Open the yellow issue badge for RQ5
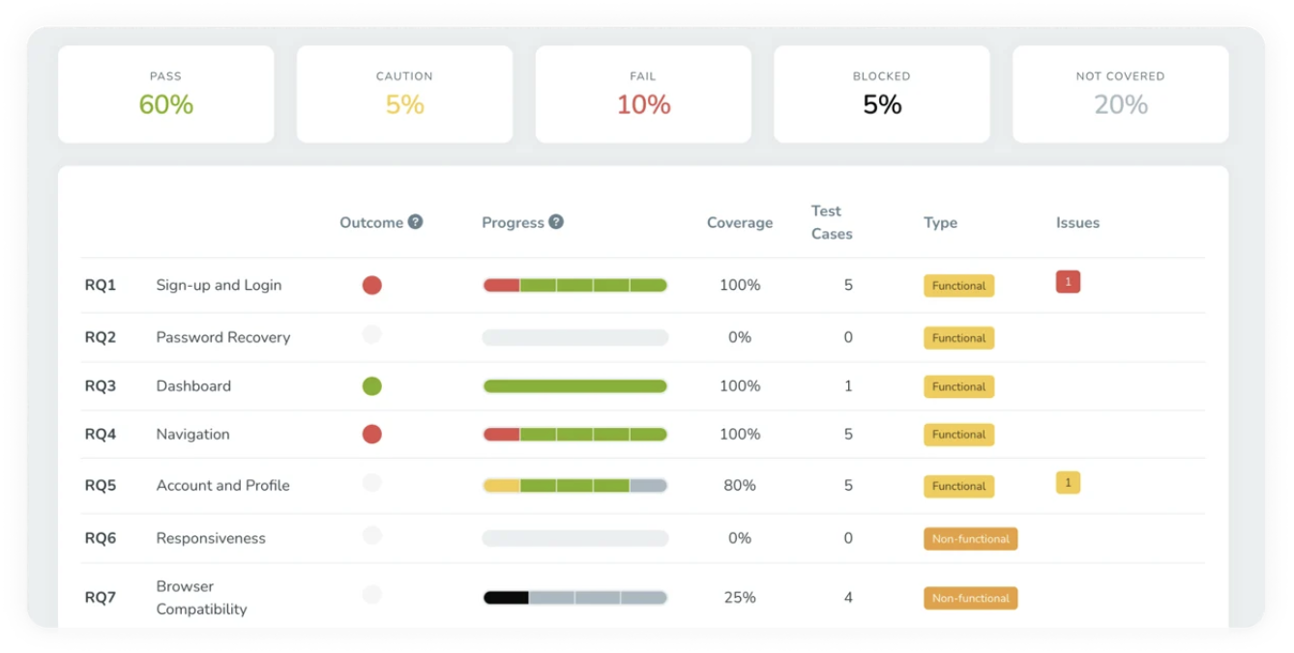The image size is (1294, 653). pyautogui.click(x=1068, y=483)
